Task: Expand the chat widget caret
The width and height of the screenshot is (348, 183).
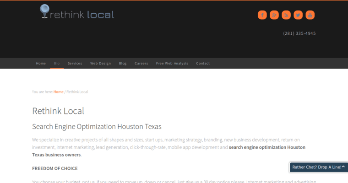Action: [343, 167]
